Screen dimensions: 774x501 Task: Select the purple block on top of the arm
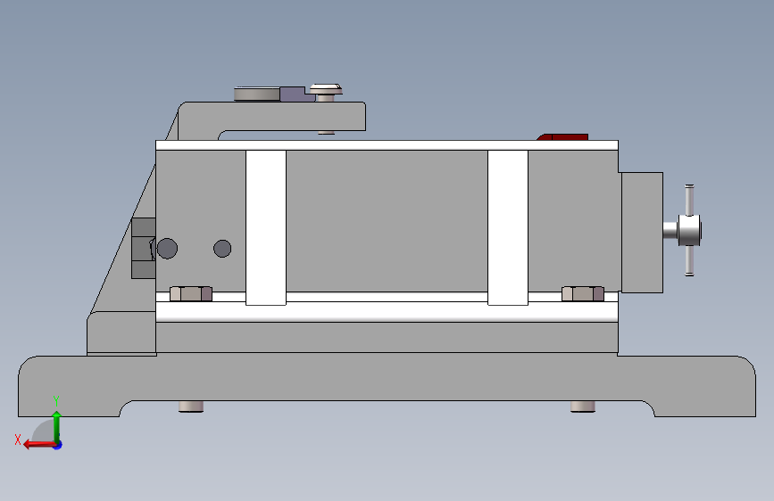pyautogui.click(x=297, y=94)
